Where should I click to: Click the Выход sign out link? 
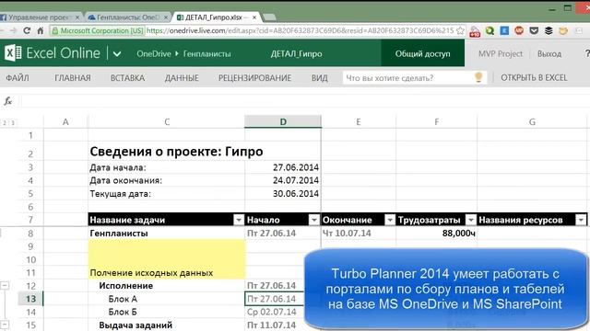point(549,54)
